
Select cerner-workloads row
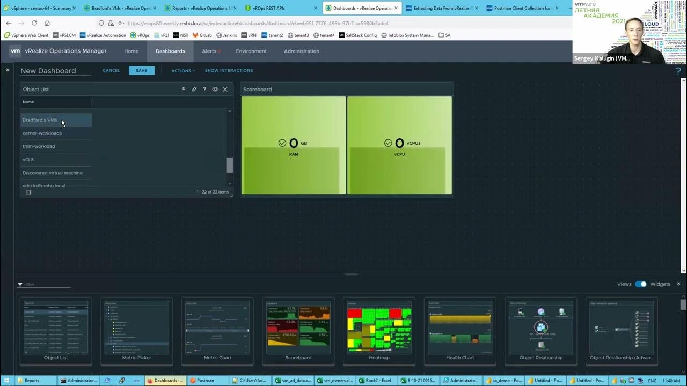tap(56, 133)
